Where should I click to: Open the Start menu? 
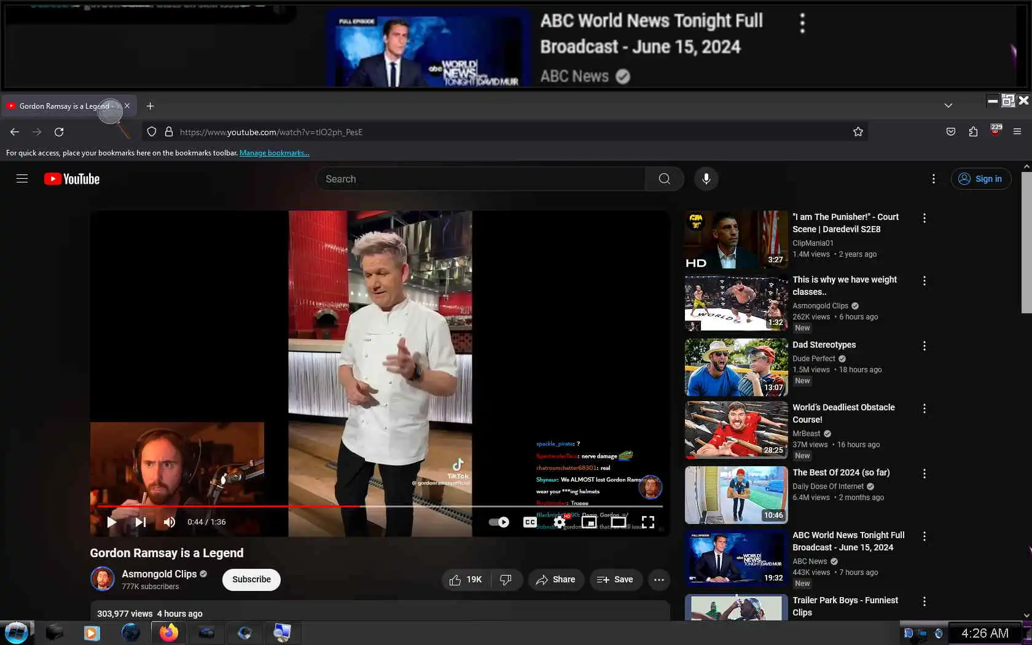(x=16, y=633)
